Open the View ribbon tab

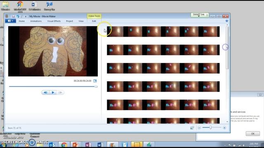pyautogui.click(x=81, y=21)
